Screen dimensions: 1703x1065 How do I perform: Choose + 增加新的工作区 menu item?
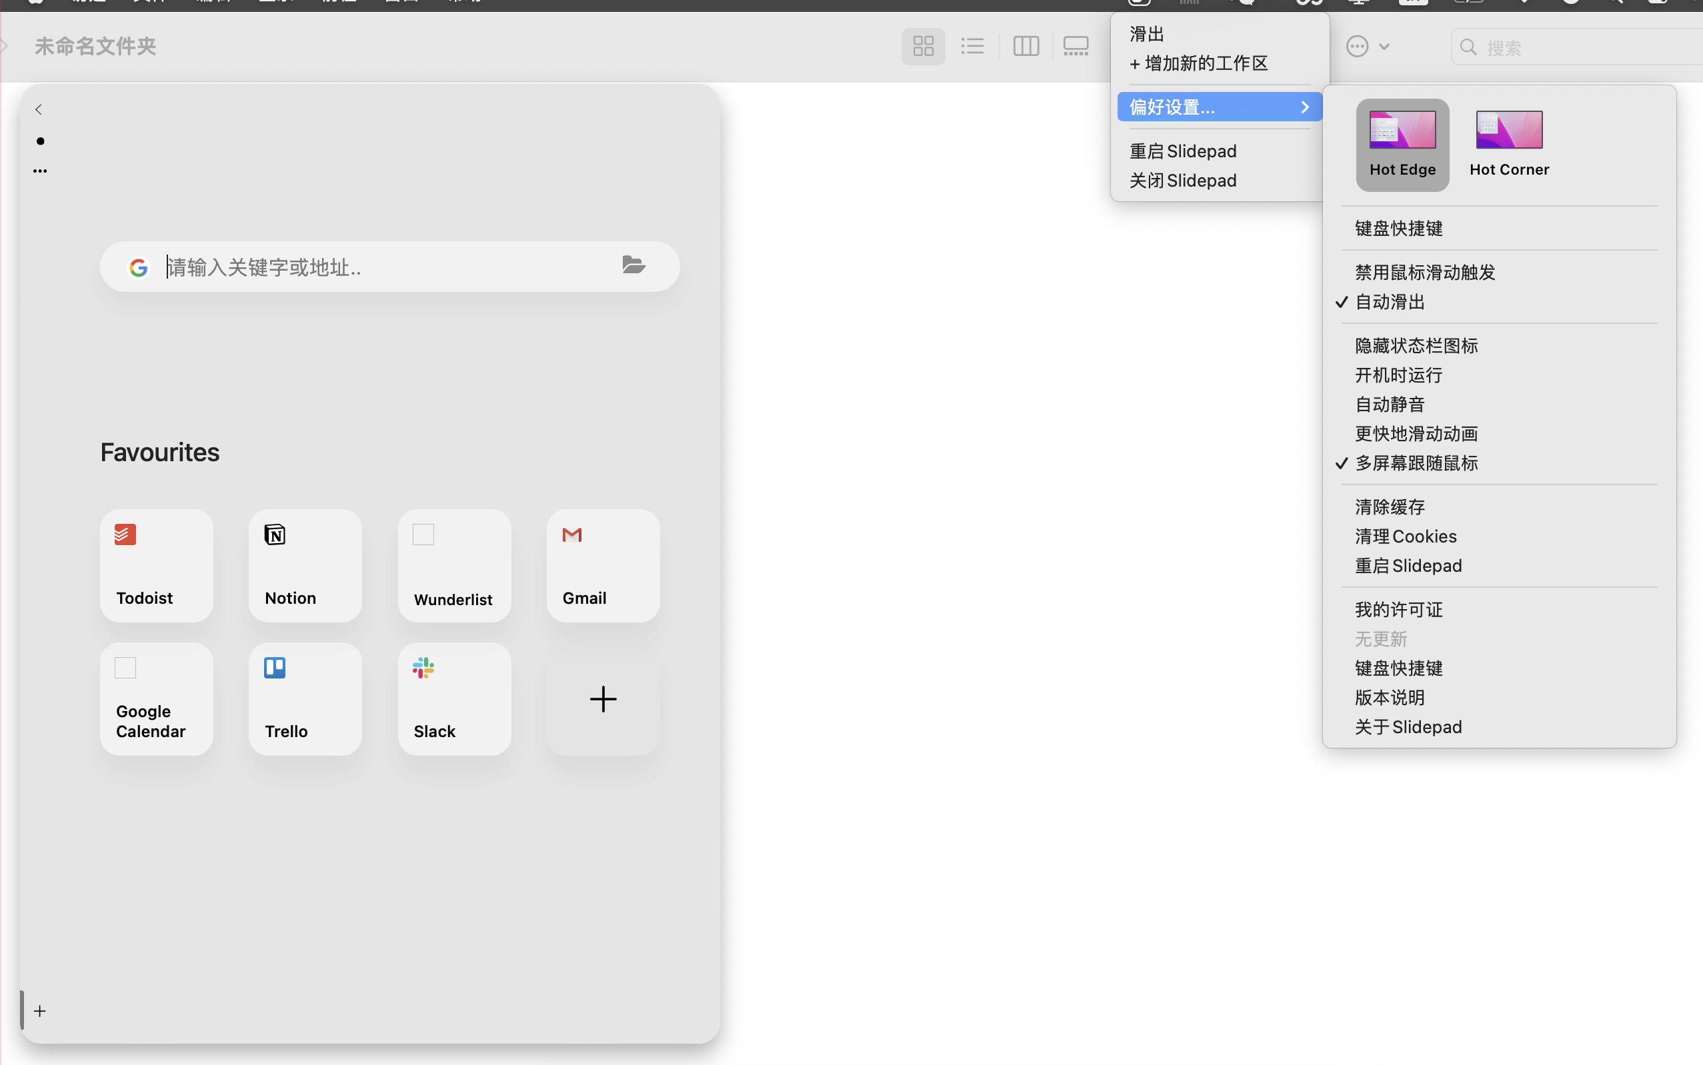[x=1220, y=63]
